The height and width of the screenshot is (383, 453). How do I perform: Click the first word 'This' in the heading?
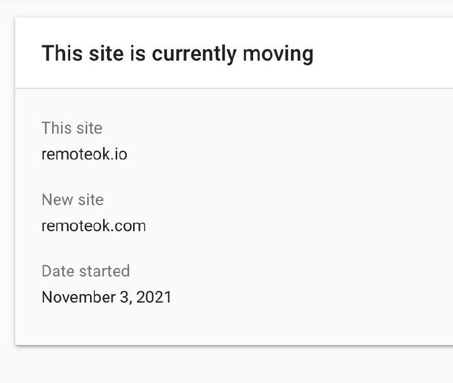(x=62, y=54)
